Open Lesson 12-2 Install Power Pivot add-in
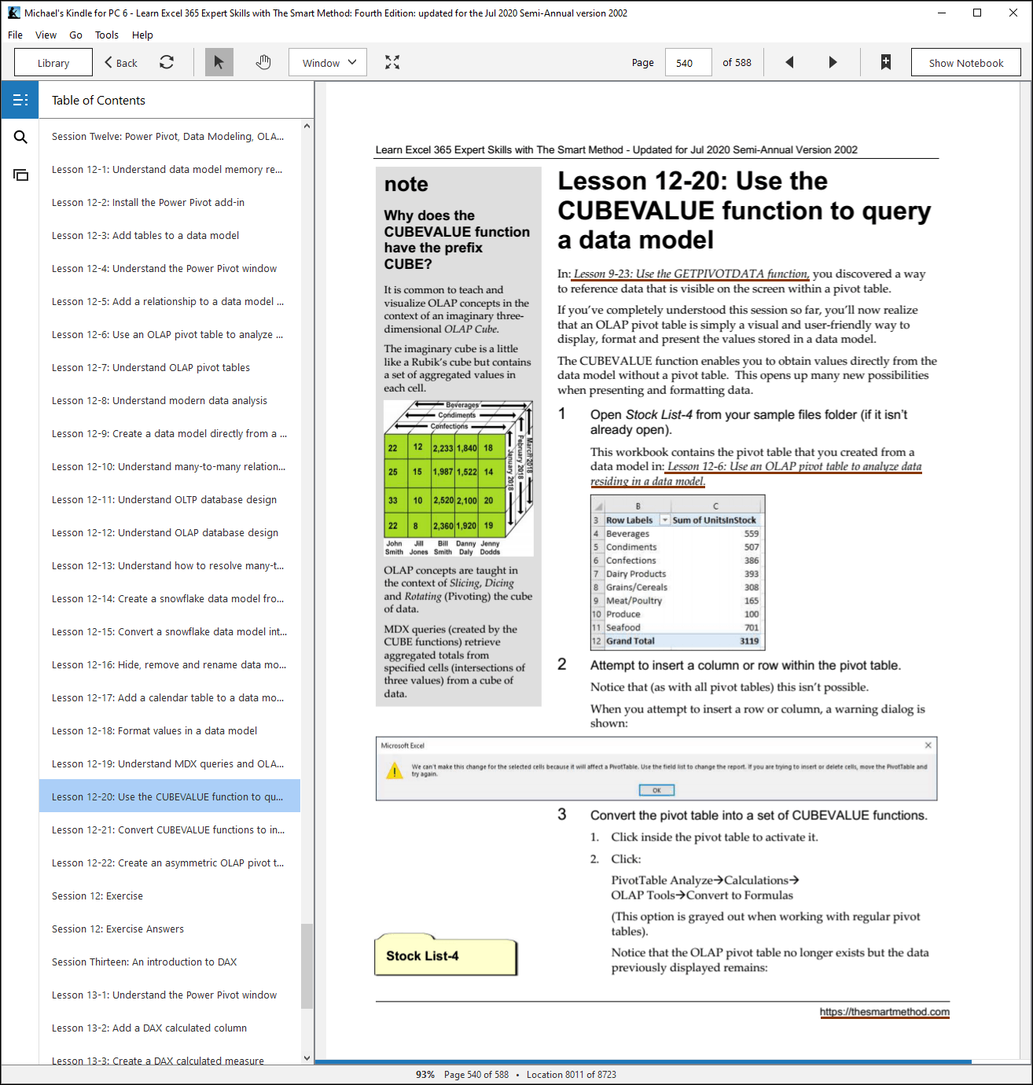Viewport: 1033px width, 1085px height. [x=170, y=202]
